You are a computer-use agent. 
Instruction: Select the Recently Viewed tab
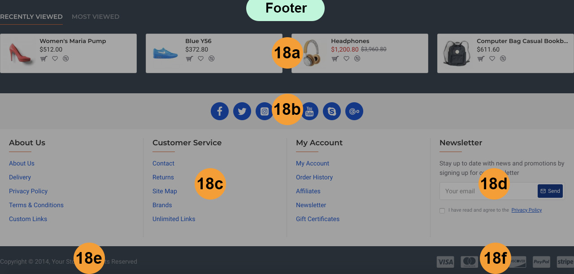click(x=31, y=17)
